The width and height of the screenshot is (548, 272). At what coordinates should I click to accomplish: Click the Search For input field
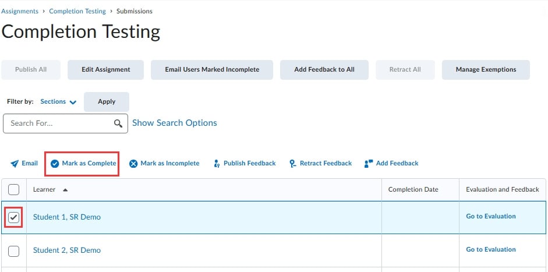[x=58, y=123]
